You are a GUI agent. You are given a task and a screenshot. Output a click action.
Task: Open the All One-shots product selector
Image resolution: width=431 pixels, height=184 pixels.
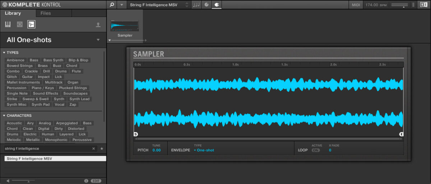(x=53, y=40)
